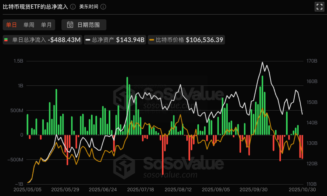This screenshot has height=196, width=327.
Task: Click info icon beside 比特币现货ETF的总净流入 title
Action: coord(73,7)
